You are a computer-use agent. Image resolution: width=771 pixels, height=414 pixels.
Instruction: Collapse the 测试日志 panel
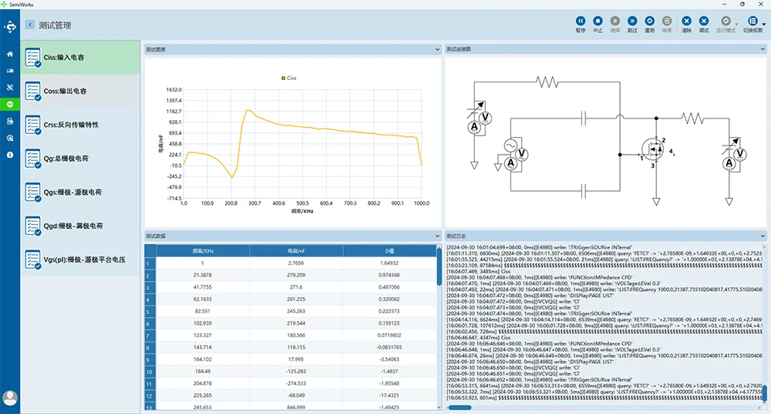tap(764, 235)
